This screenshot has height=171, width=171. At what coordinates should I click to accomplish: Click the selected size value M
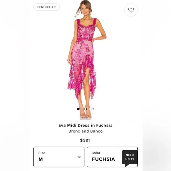tap(41, 159)
